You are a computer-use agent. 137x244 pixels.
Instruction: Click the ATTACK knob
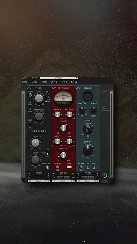(x=57, y=115)
